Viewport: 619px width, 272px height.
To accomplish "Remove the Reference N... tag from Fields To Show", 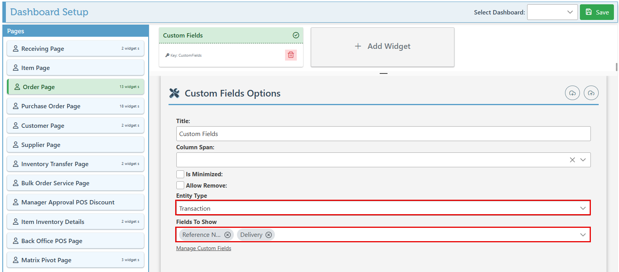I will (228, 235).
